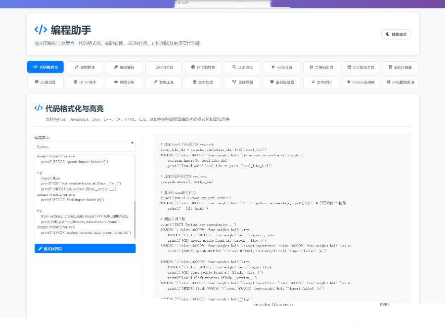Click inside the code input area
Image resolution: width=445 pixels, height=330 pixels.
pyautogui.click(x=84, y=197)
